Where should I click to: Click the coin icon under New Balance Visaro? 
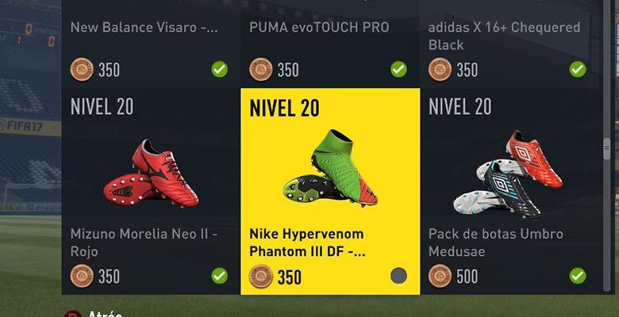82,70
